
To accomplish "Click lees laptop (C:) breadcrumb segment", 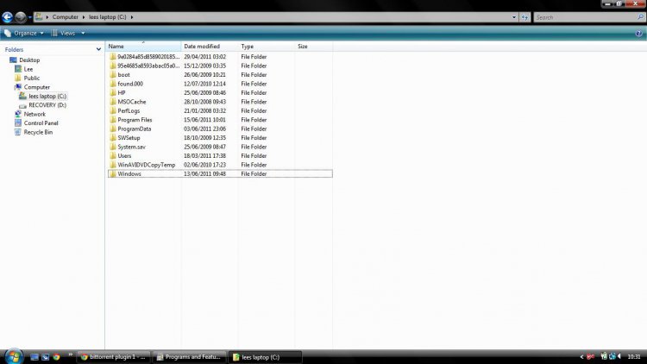I will click(108, 17).
